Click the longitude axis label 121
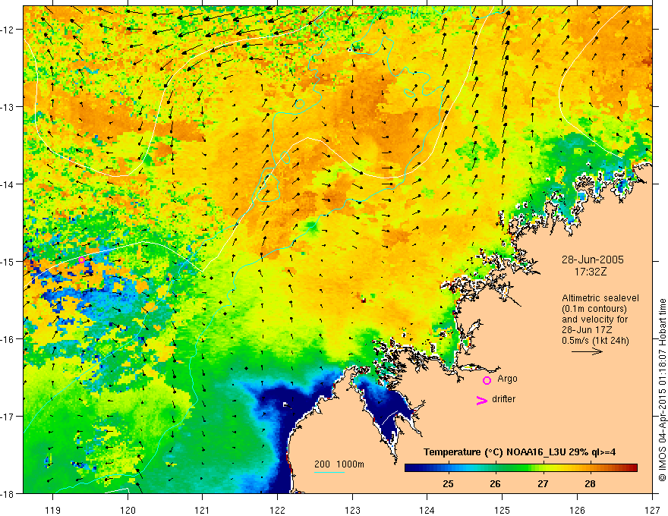Image resolution: width=668 pixels, height=516 pixels. click(203, 510)
